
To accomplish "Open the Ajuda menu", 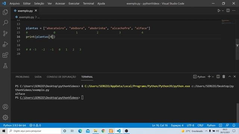I will (x=101, y=3).
